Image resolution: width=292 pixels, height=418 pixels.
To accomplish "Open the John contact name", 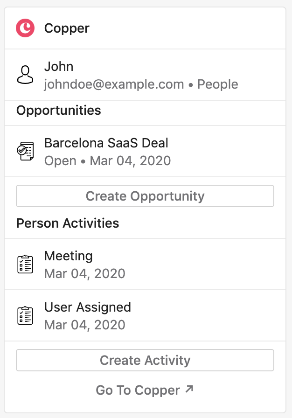I will (x=59, y=66).
